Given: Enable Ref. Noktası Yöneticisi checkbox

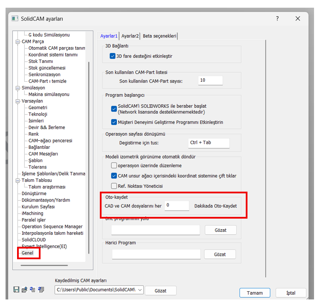Looking at the screenshot, I should pyautogui.click(x=114, y=186).
